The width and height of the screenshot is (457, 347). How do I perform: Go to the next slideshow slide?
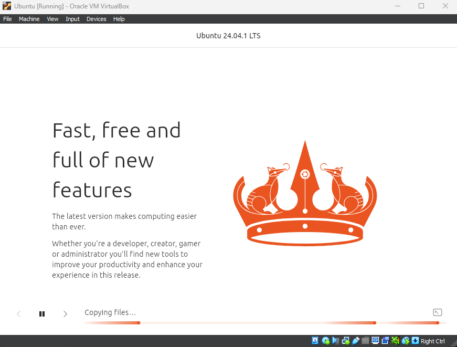(x=65, y=314)
